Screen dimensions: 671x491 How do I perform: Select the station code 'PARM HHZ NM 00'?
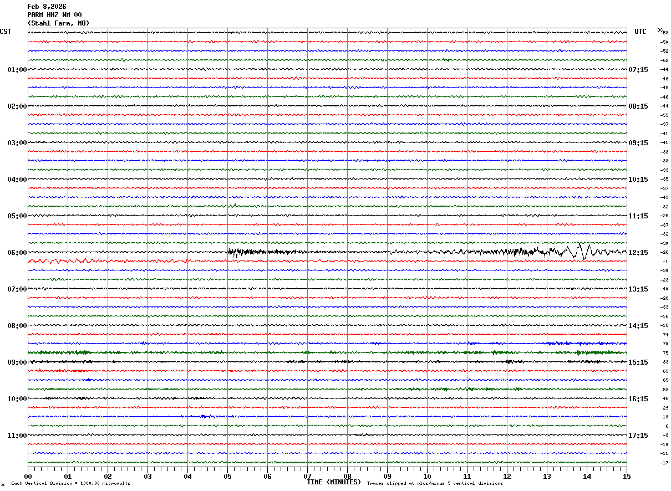pyautogui.click(x=54, y=15)
